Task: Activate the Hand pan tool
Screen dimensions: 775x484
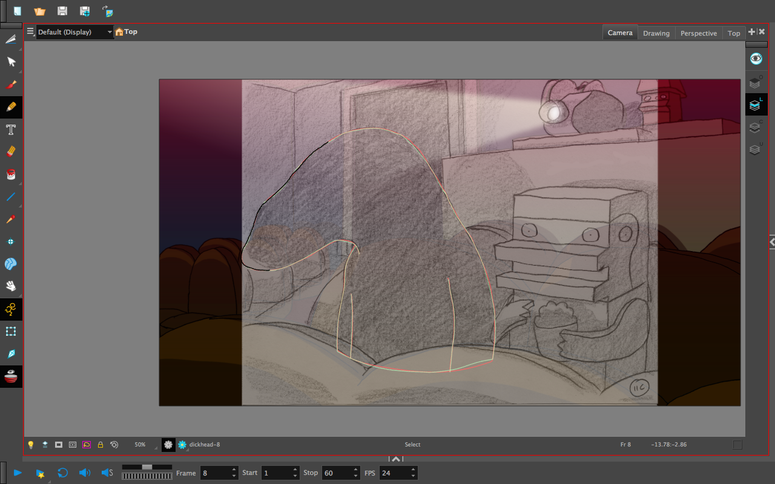Action: tap(11, 286)
